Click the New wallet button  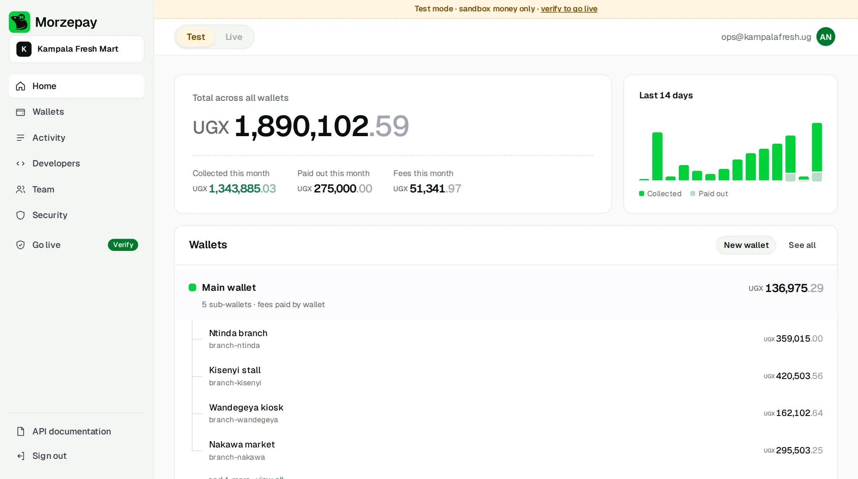pyautogui.click(x=746, y=245)
